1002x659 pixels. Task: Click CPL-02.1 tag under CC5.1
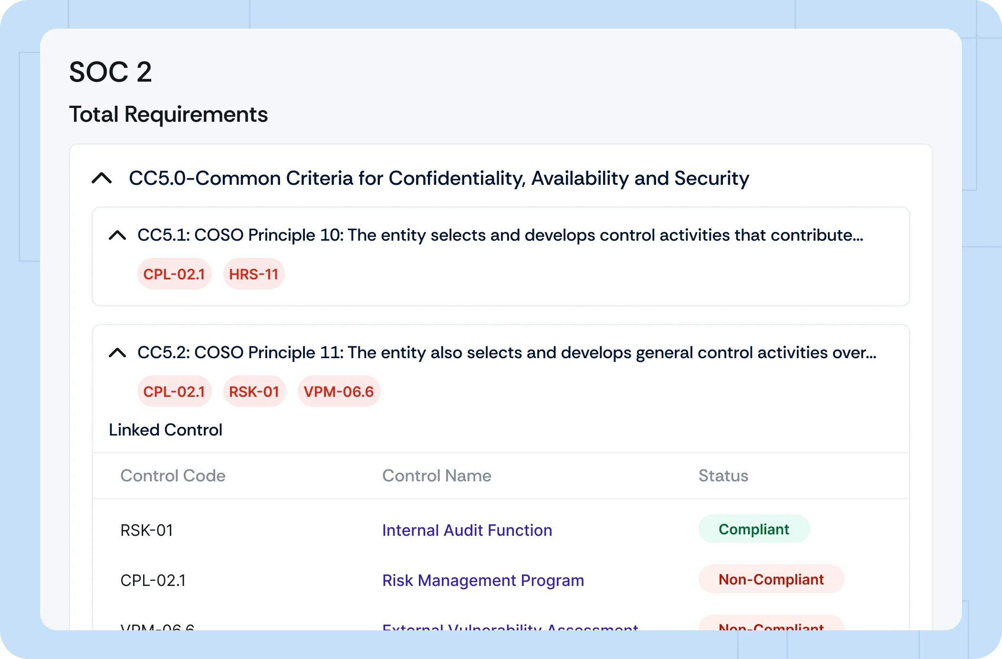[174, 274]
